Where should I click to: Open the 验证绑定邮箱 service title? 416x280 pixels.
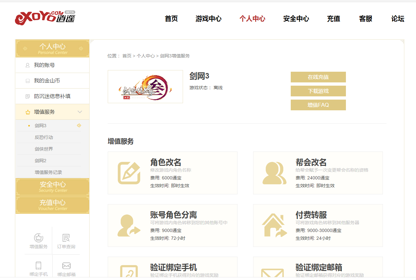click(319, 267)
